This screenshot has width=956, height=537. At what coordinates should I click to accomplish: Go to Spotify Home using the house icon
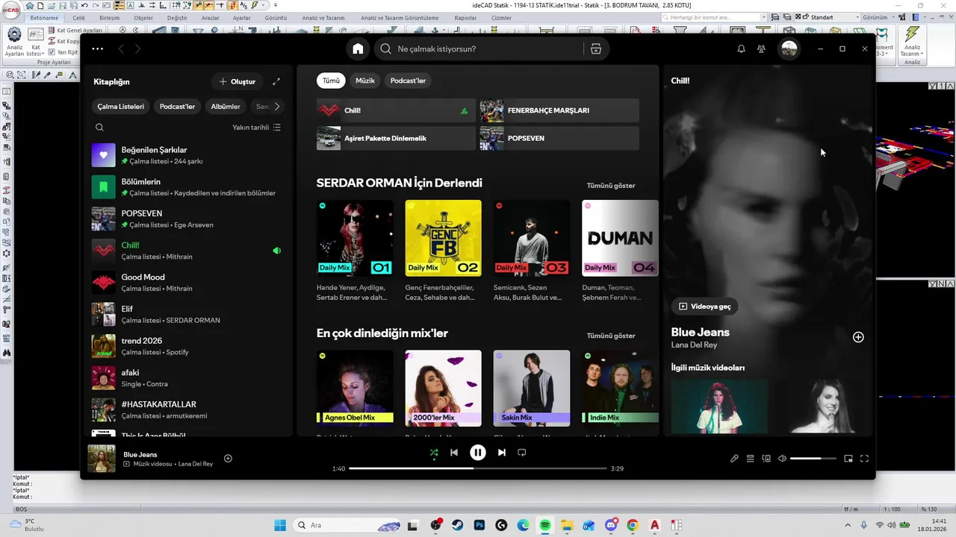(358, 48)
